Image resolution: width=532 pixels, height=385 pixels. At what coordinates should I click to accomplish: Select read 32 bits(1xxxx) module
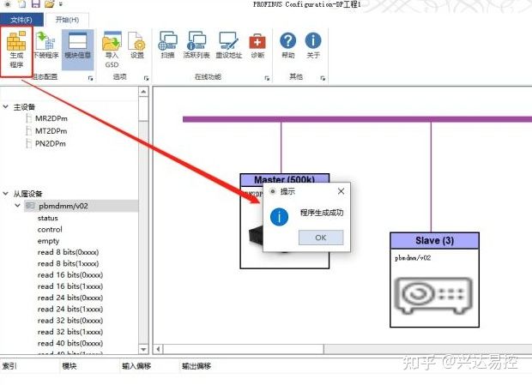pos(70,332)
